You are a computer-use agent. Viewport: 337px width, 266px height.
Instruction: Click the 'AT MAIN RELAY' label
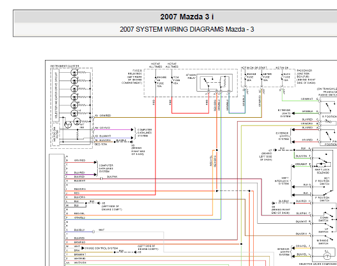coord(190,76)
